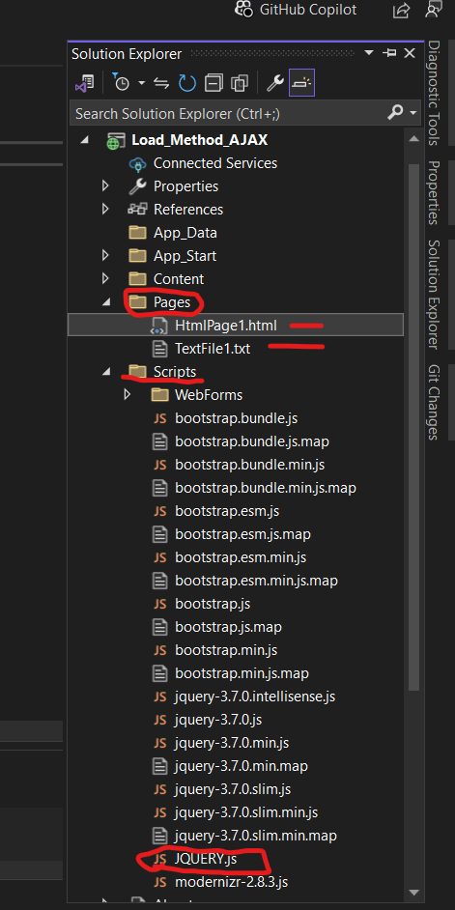Click the Search Solution Explorer field

229,113
